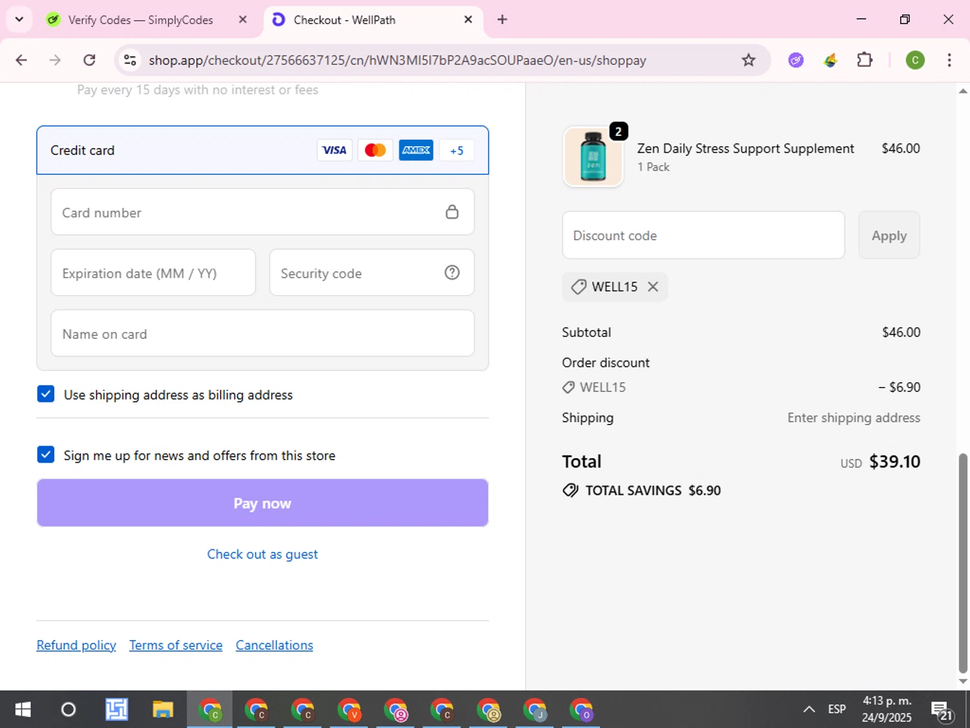
Task: Open site information icon in address bar
Action: tap(130, 60)
